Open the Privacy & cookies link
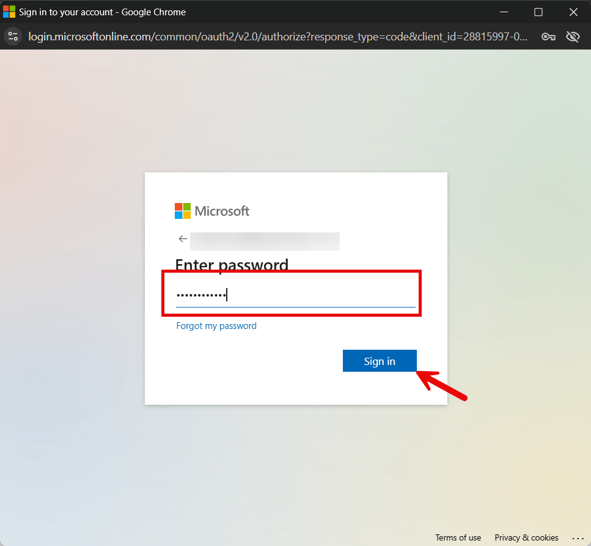This screenshot has height=546, width=591. coord(526,537)
